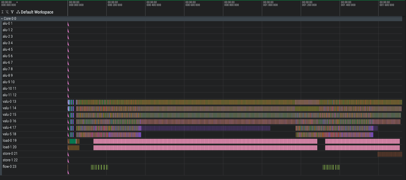The width and height of the screenshot is (406, 180).
Task: Click the orange store slices in store-0 21
Action: pyautogui.click(x=389, y=154)
